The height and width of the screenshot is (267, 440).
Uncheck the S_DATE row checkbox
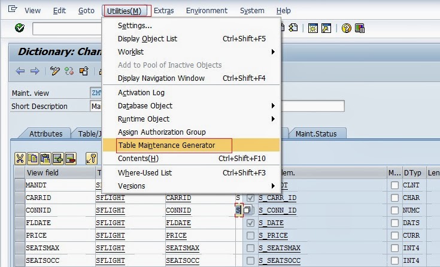pyautogui.click(x=250, y=223)
